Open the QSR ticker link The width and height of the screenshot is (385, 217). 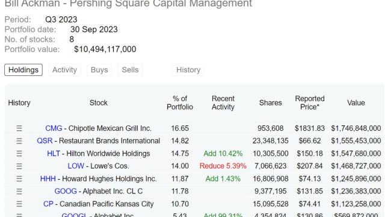click(45, 141)
